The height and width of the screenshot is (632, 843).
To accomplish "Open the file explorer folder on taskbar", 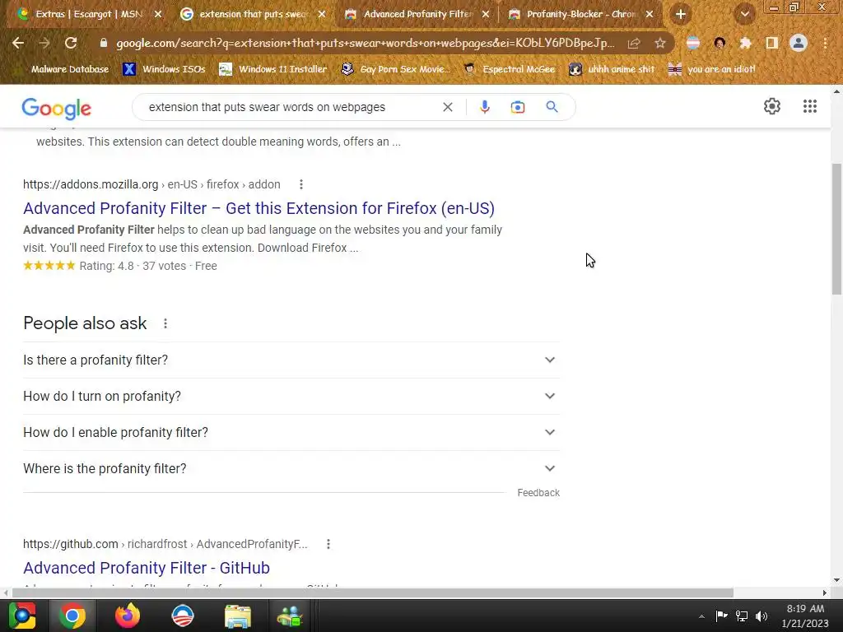I will point(238,616).
